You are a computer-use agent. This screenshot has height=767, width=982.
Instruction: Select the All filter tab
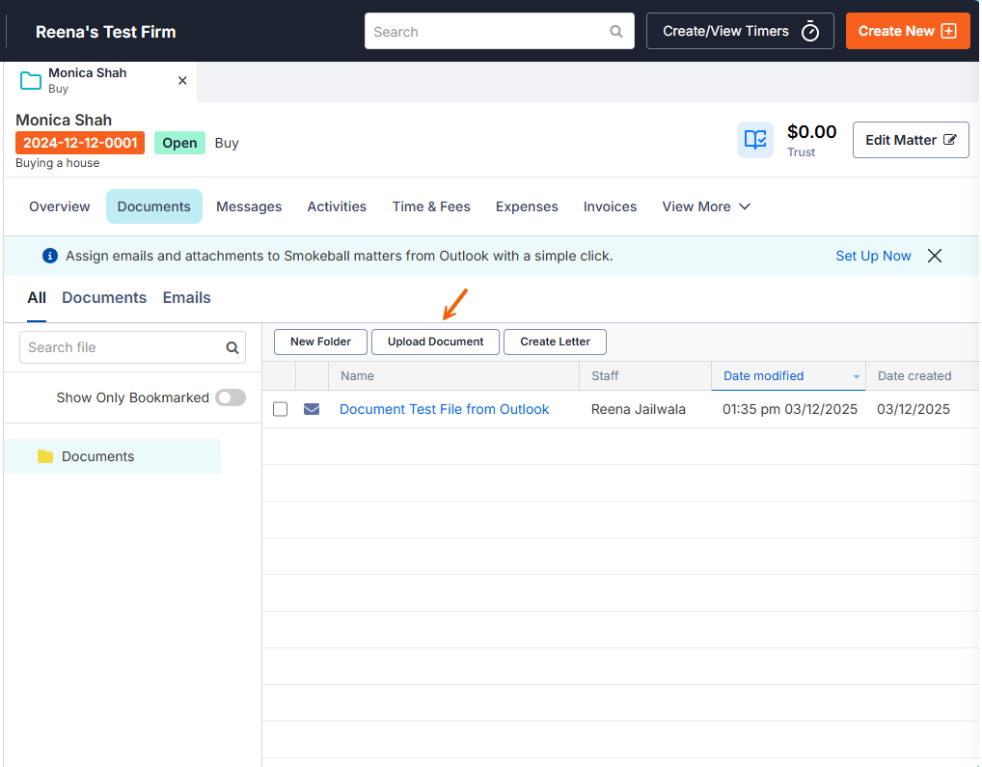(x=37, y=298)
